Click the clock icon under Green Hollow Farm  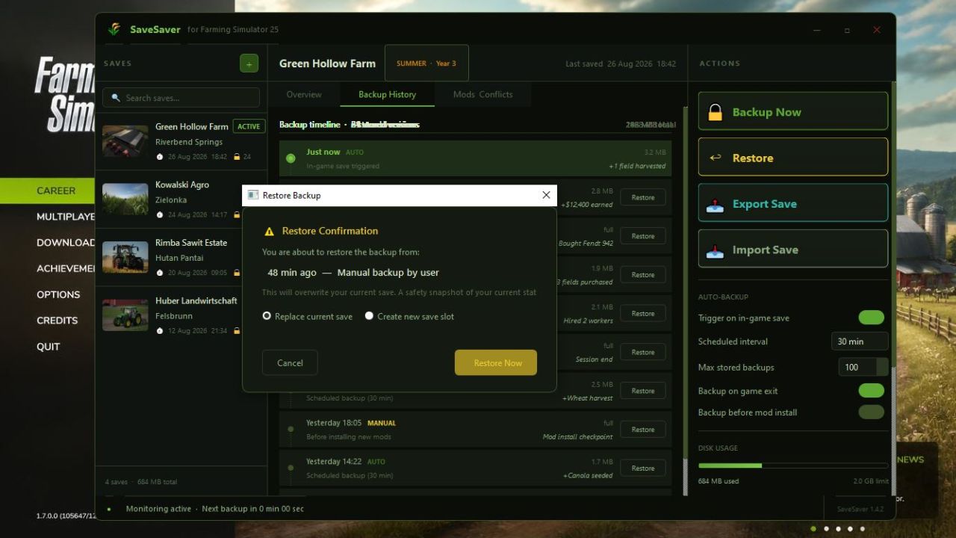click(x=159, y=157)
